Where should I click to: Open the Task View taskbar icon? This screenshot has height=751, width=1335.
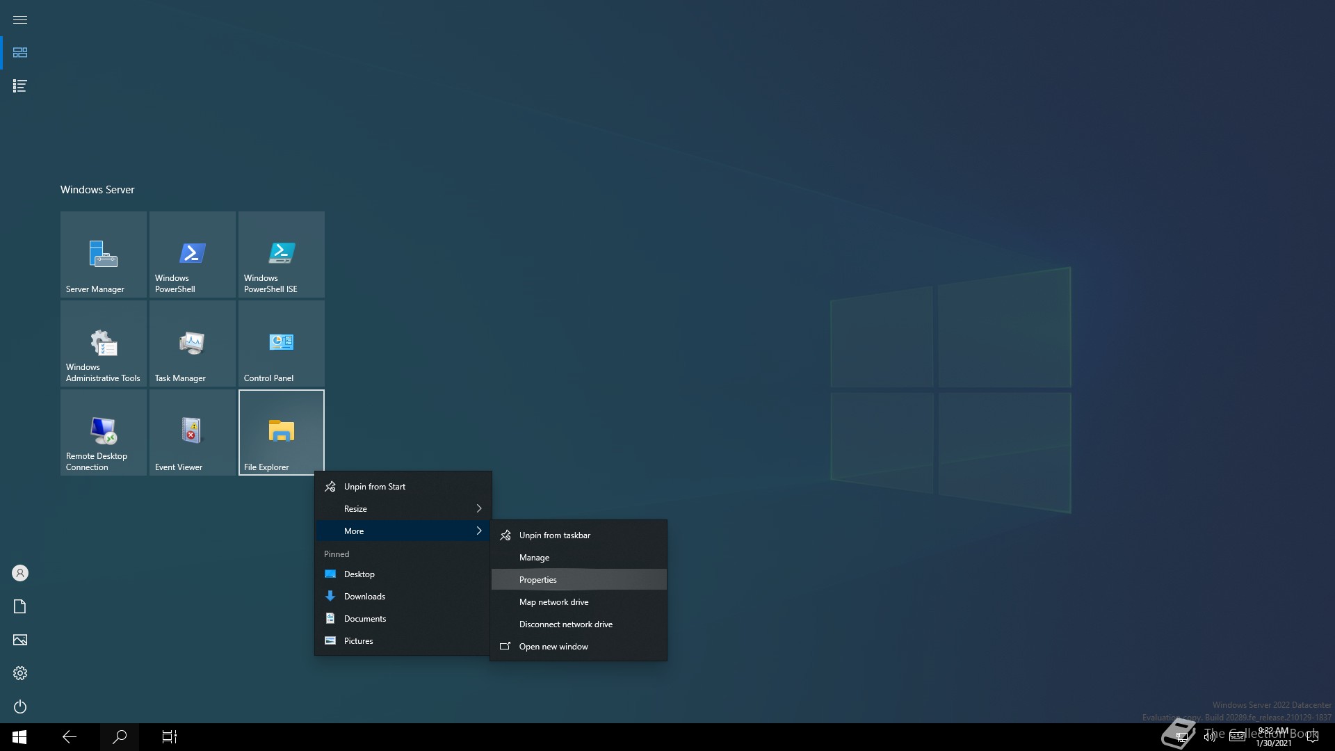(x=170, y=737)
